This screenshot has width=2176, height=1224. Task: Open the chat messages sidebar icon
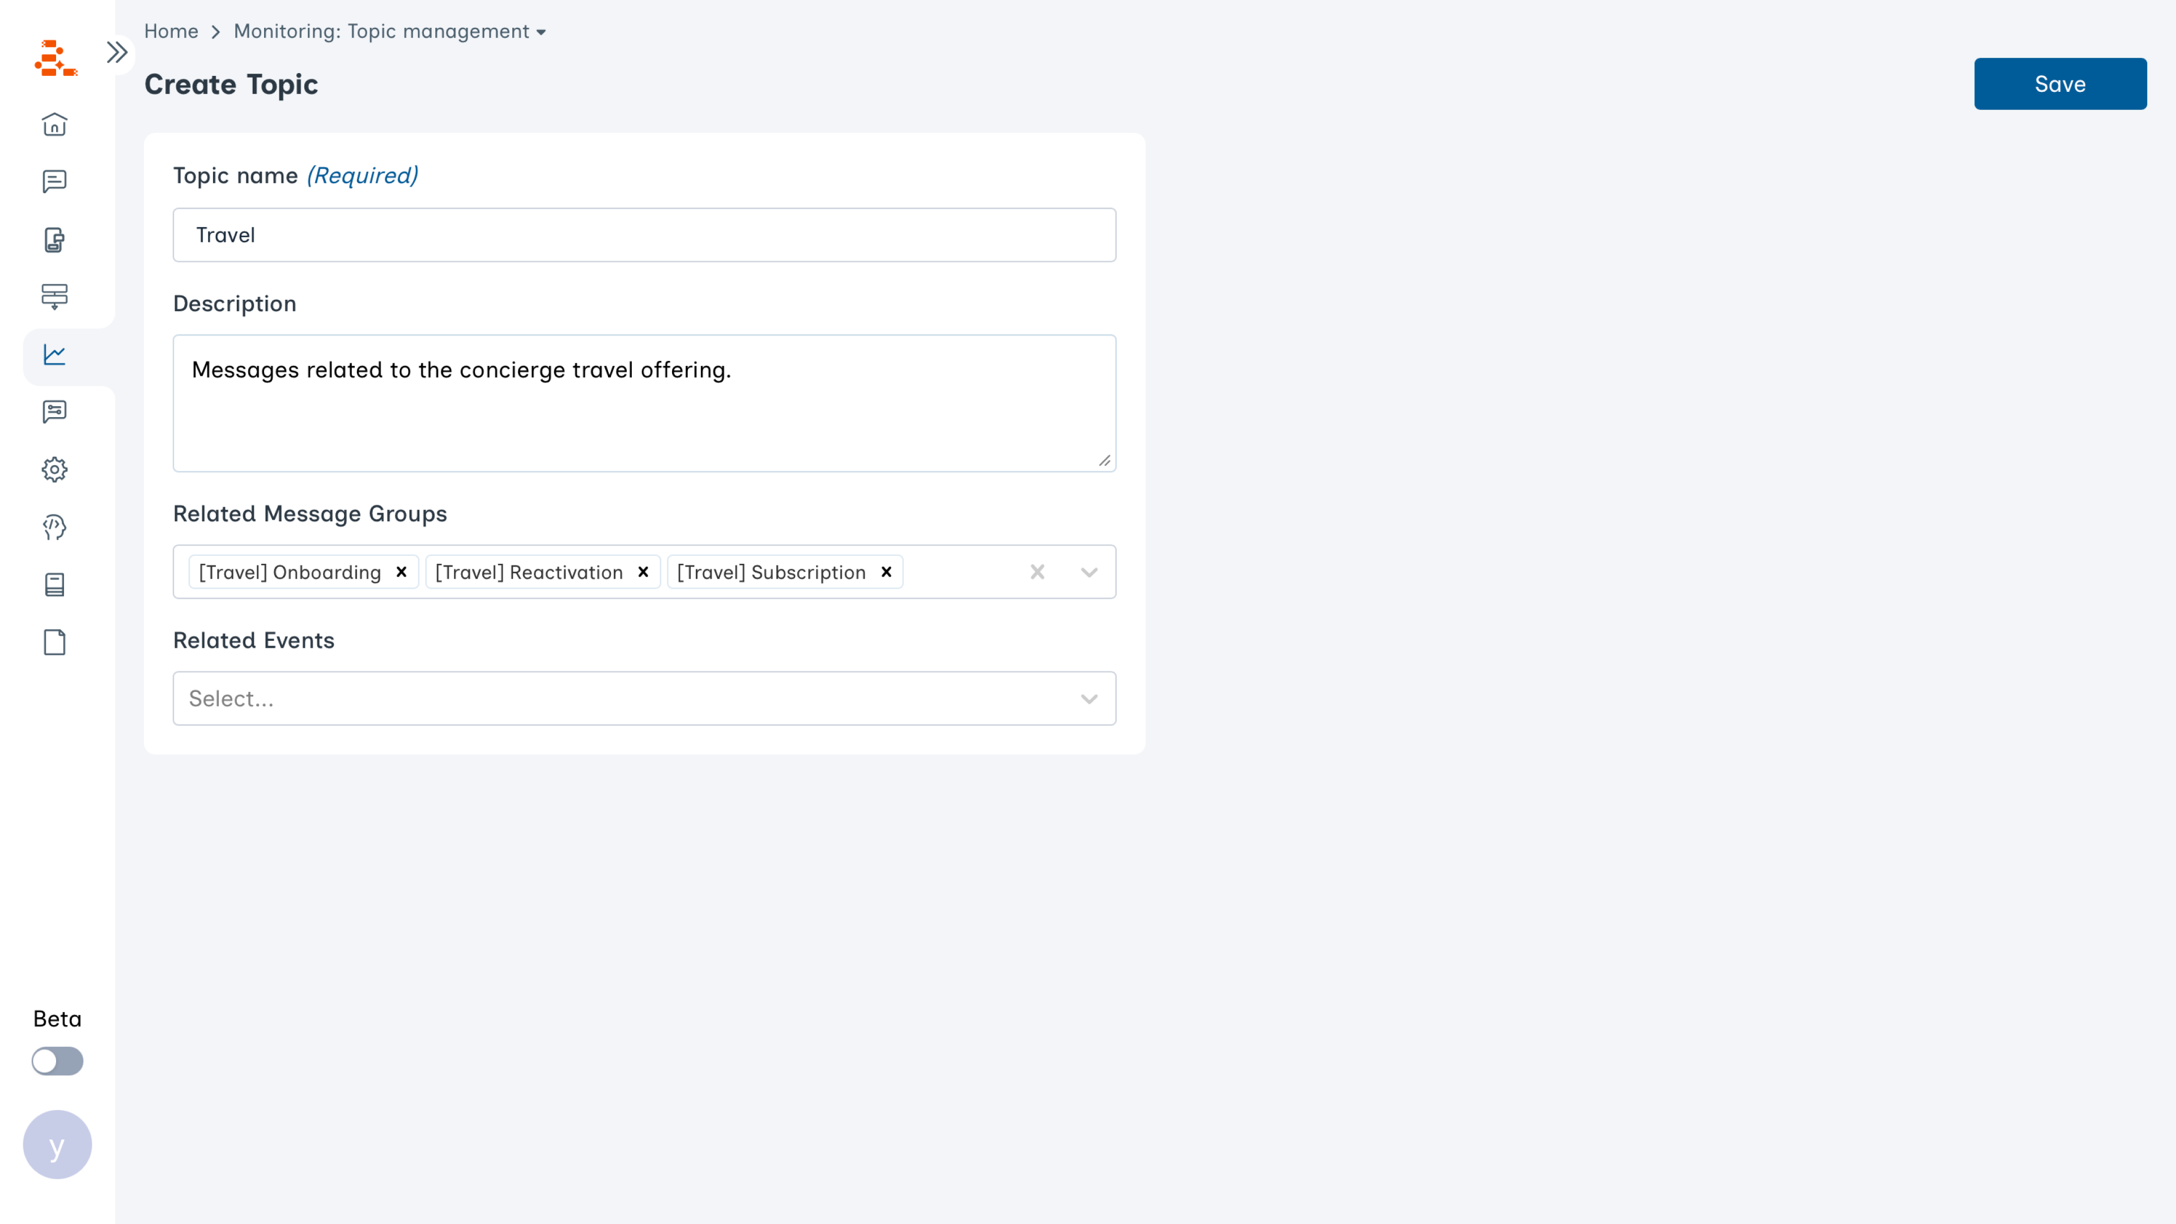click(55, 181)
